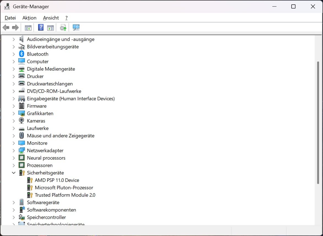The height and width of the screenshot is (236, 323).
Task: Click the AMD PSP 11.0 Device icon
Action: pyautogui.click(x=30, y=180)
